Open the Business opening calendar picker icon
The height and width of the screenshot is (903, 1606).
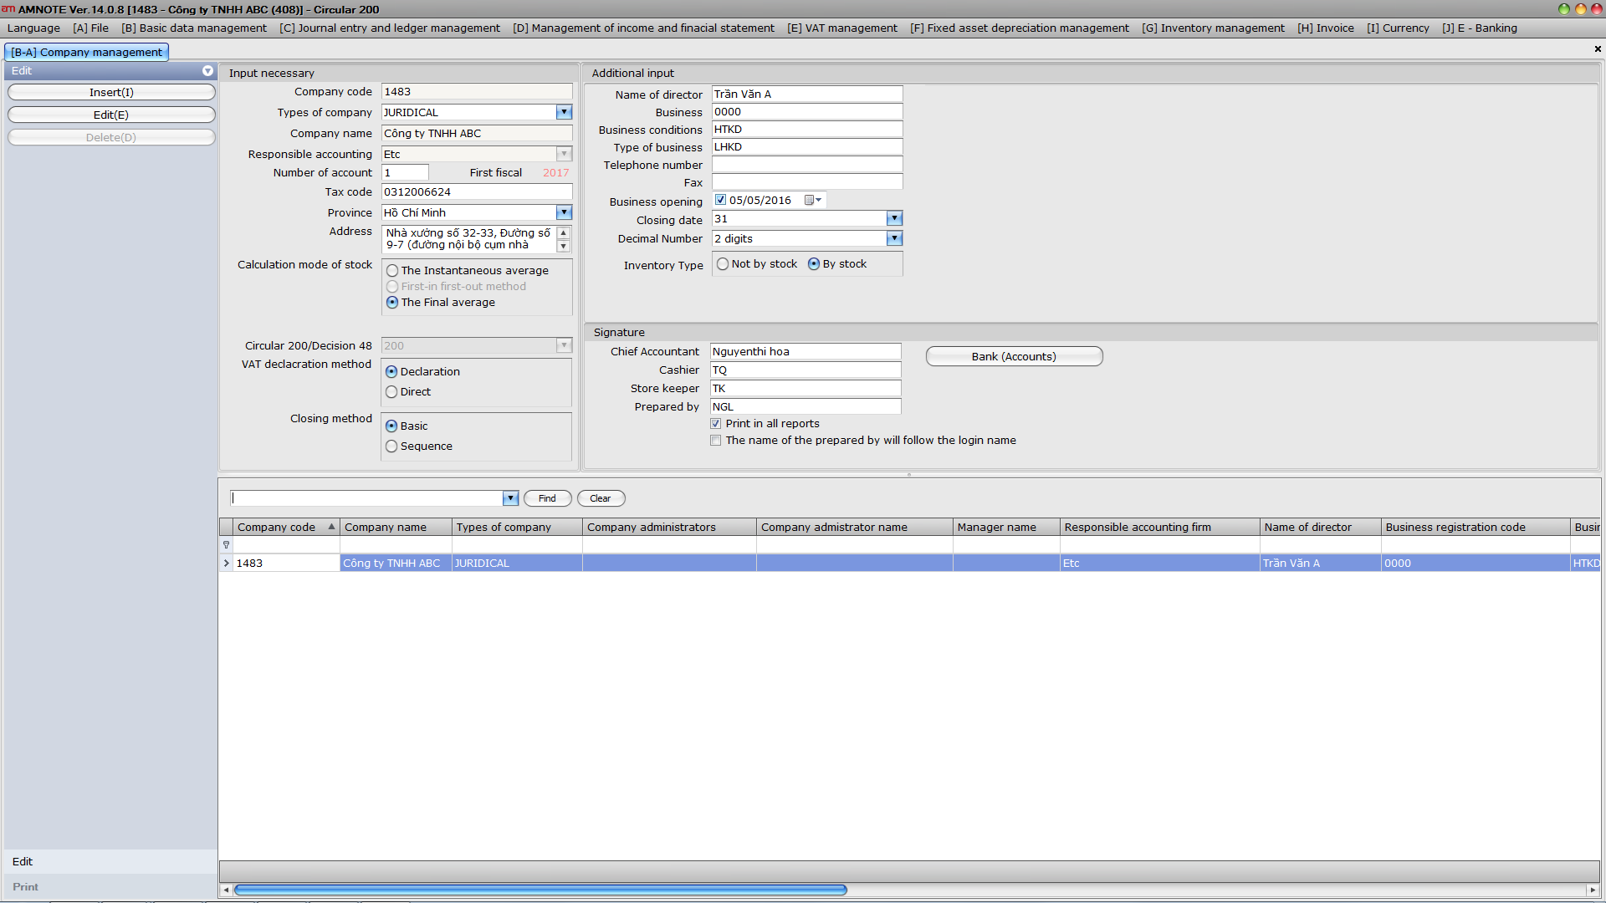click(811, 201)
